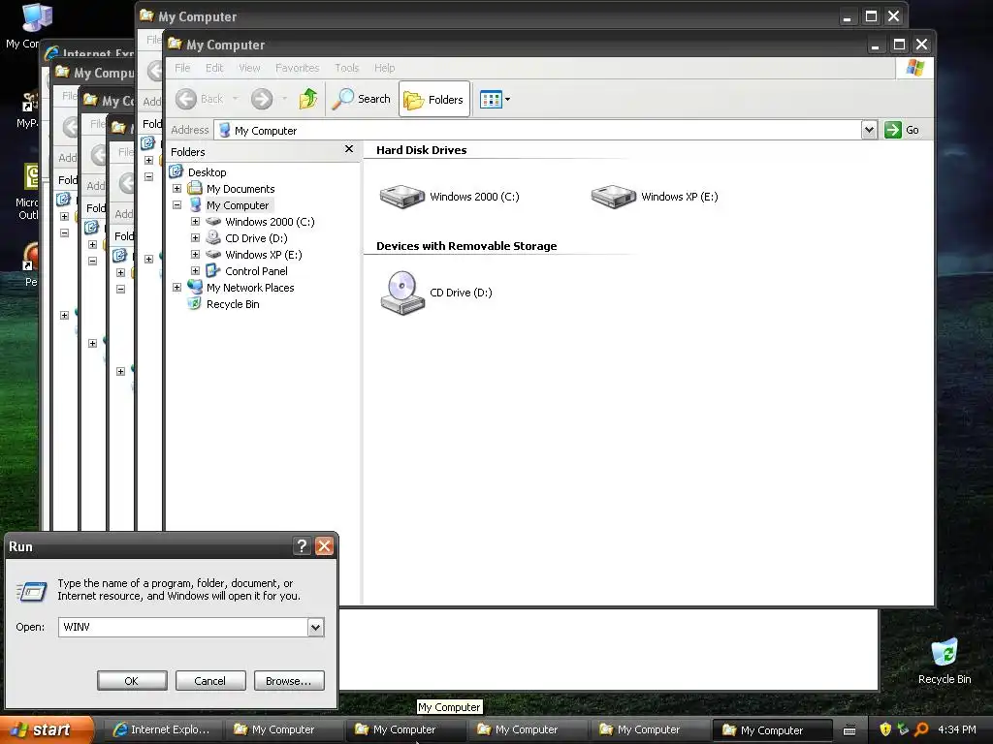Go up one folder level

(x=308, y=99)
